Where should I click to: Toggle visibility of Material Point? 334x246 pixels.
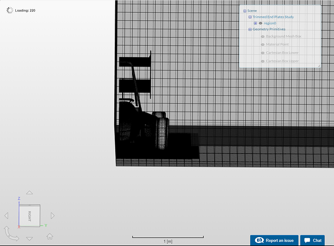click(x=263, y=44)
